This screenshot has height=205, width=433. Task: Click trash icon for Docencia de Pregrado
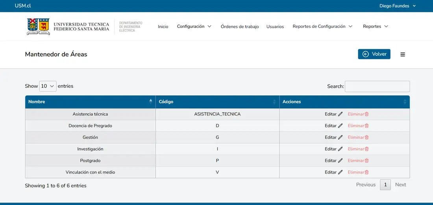(367, 126)
